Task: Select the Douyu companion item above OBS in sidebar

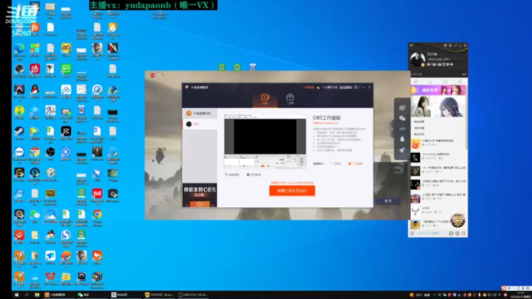Action: click(x=199, y=113)
